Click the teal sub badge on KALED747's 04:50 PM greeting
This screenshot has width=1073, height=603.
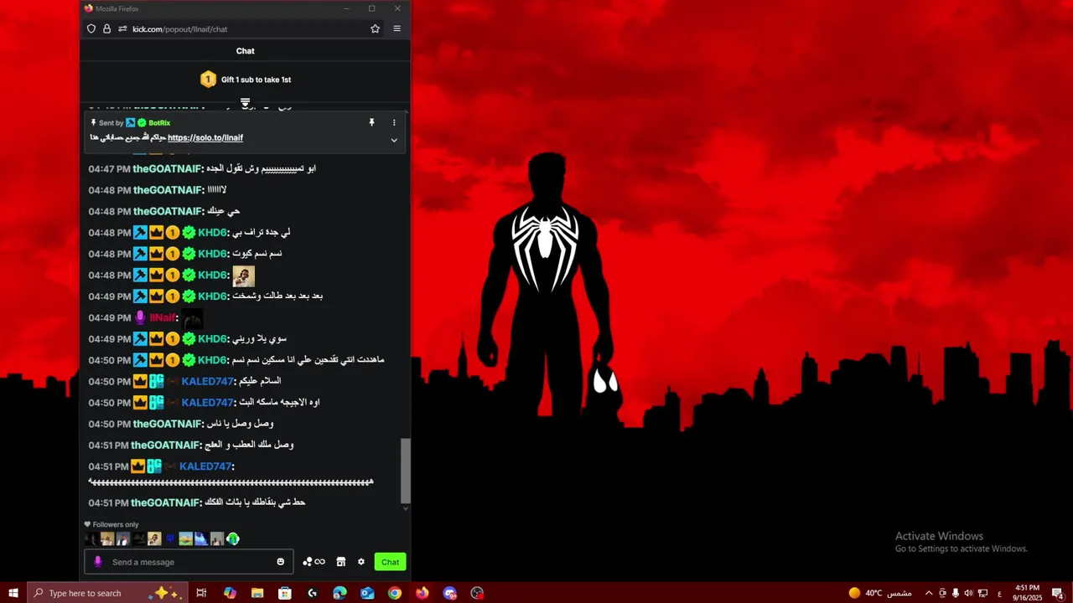pyautogui.click(x=156, y=381)
